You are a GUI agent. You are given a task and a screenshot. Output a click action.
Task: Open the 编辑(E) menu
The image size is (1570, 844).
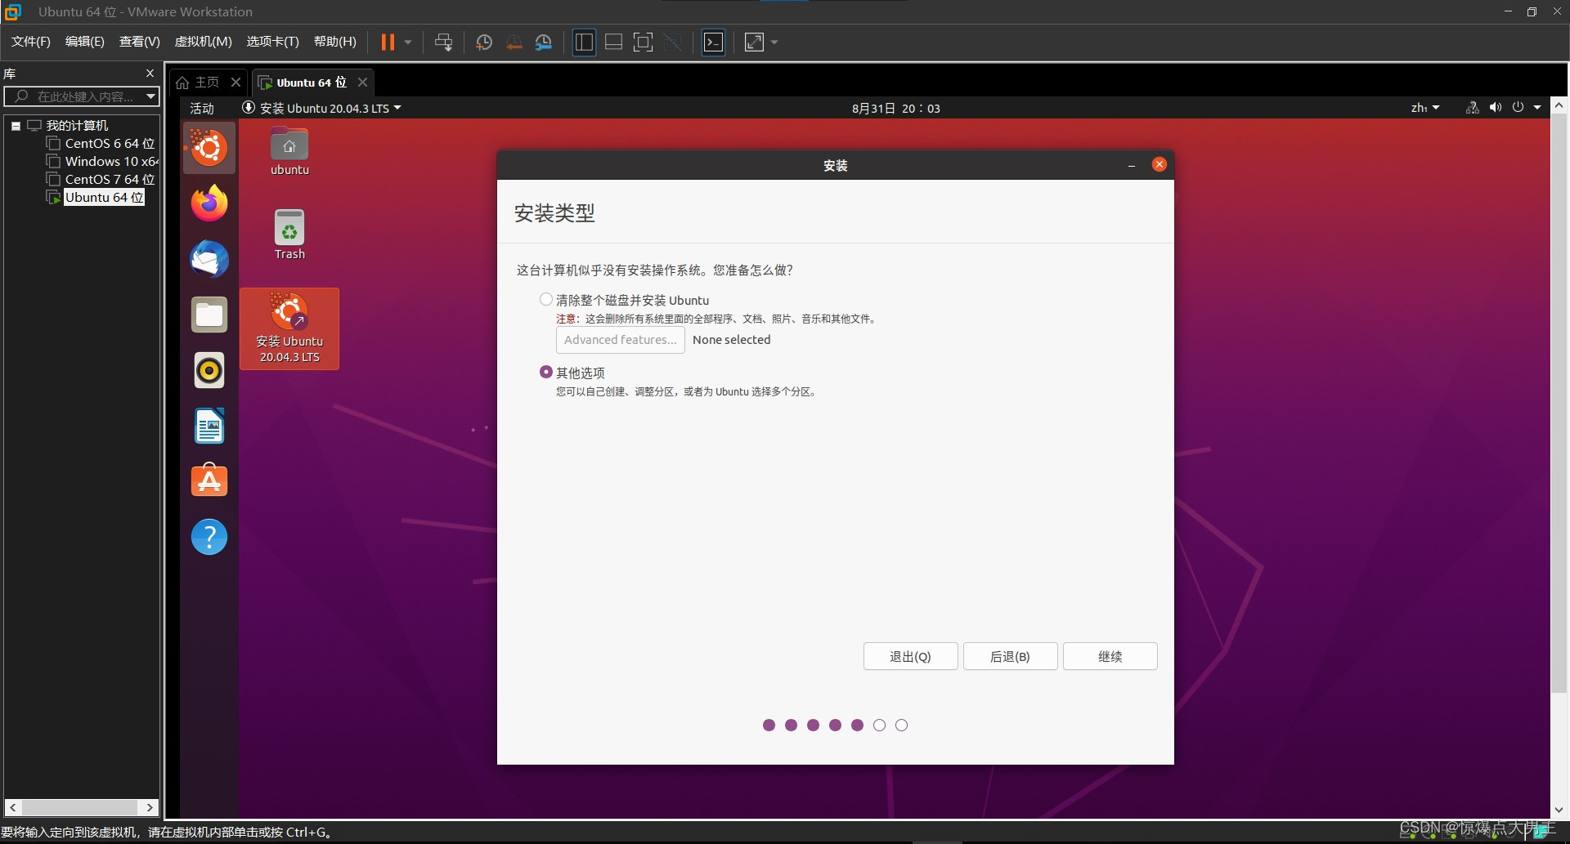pos(84,42)
